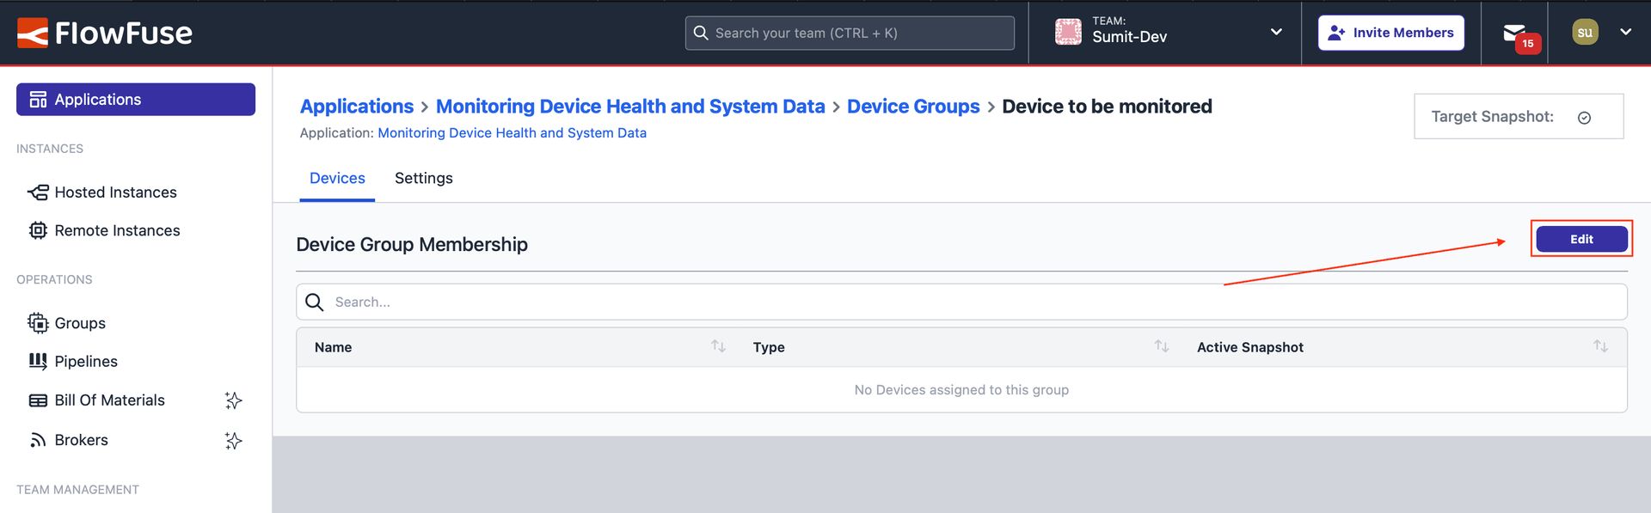Expand the team selector dropdown
The width and height of the screenshot is (1651, 513).
[1276, 33]
